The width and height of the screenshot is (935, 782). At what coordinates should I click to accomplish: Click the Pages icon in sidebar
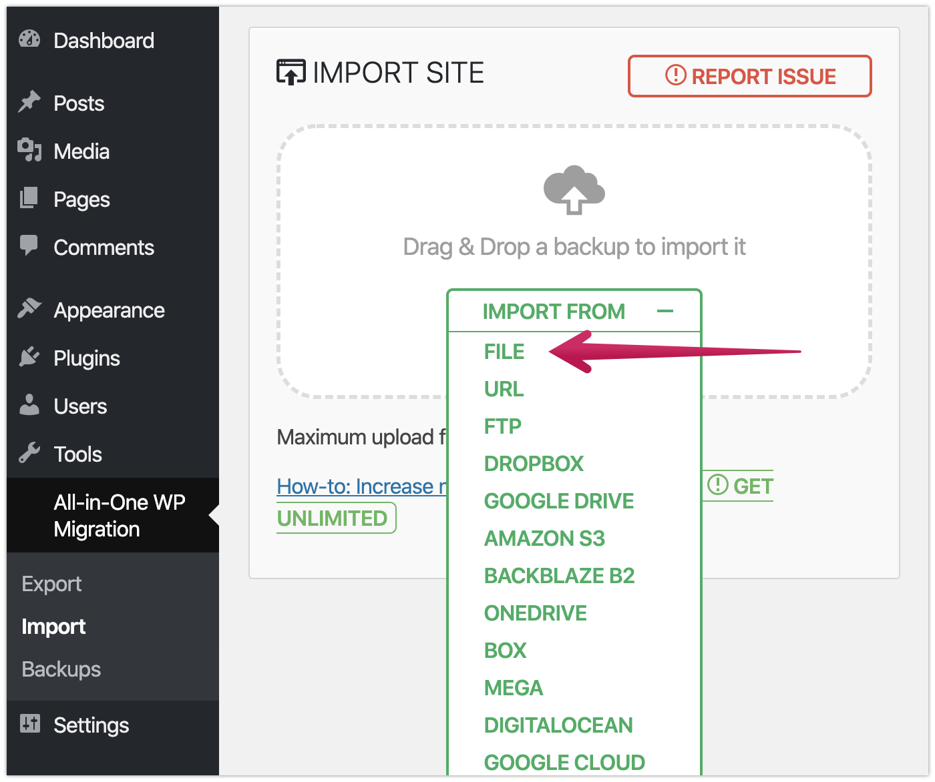pos(29,198)
